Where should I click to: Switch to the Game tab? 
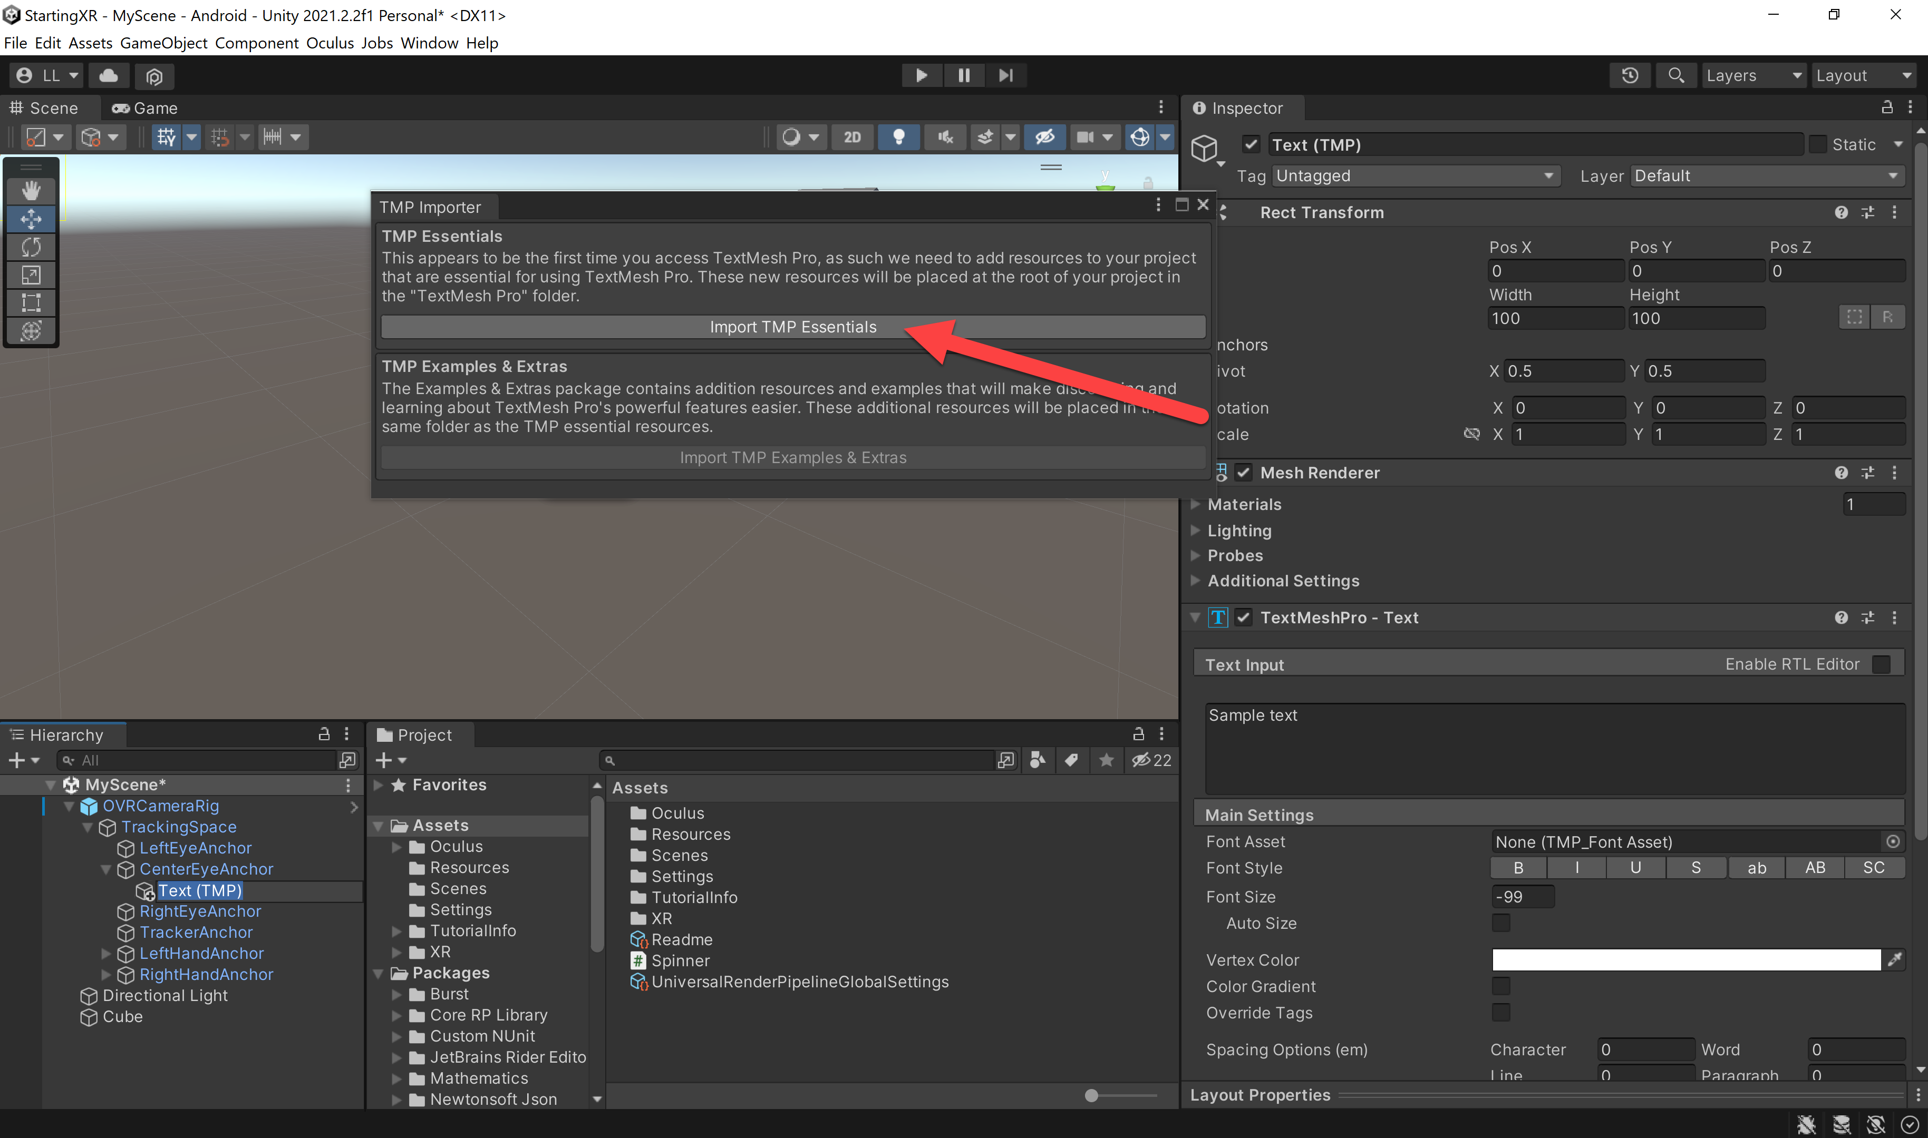pos(144,108)
